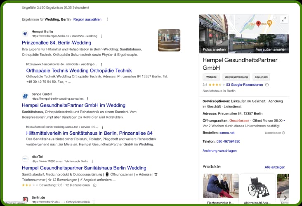Open Hempel Gesundheitspartner Sanitätshaus Berlin Wedding result

pyautogui.click(x=84, y=168)
